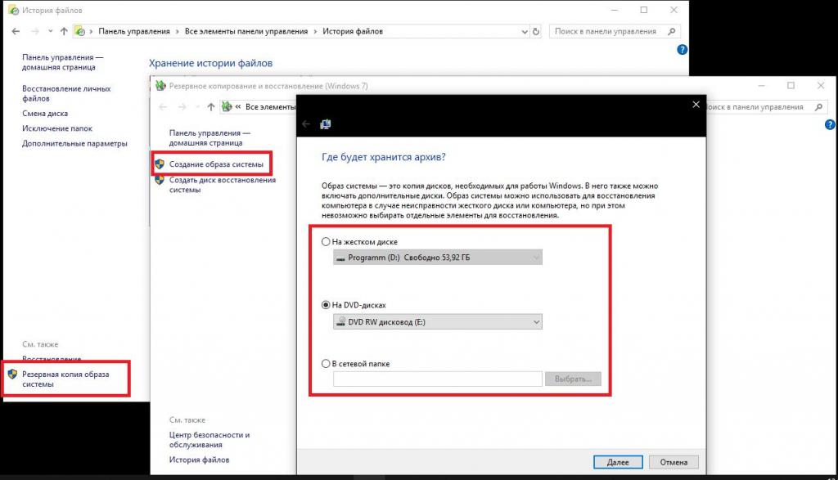Expand the address bar history dropdown chevron
The width and height of the screenshot is (838, 480).
pyautogui.click(x=525, y=32)
